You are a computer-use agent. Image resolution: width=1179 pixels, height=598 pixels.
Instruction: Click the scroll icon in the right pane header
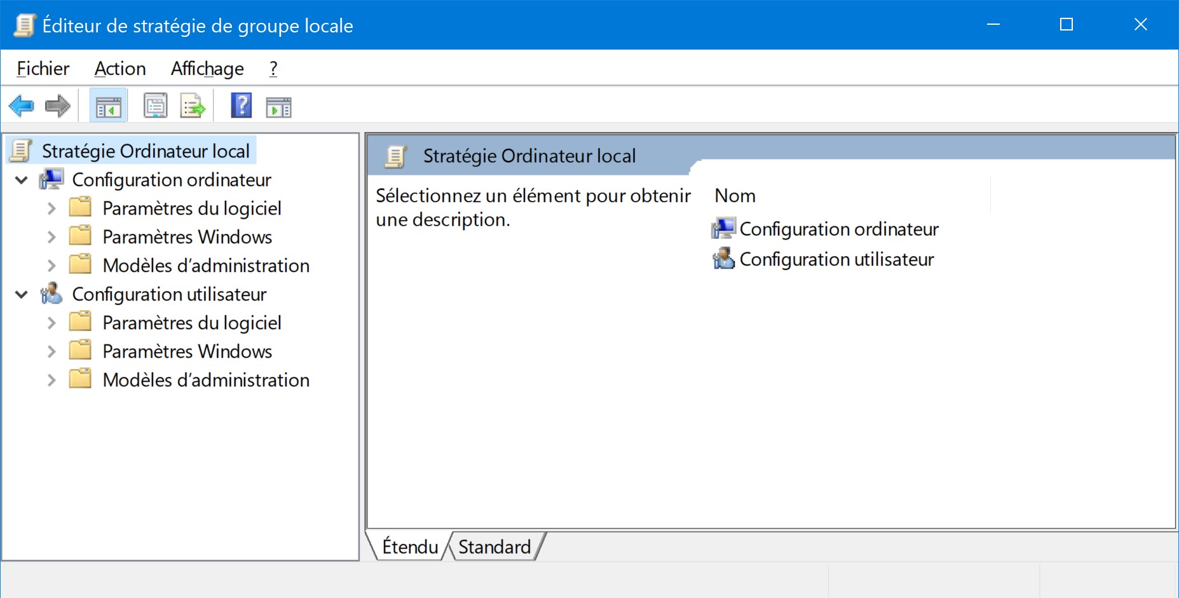[396, 156]
